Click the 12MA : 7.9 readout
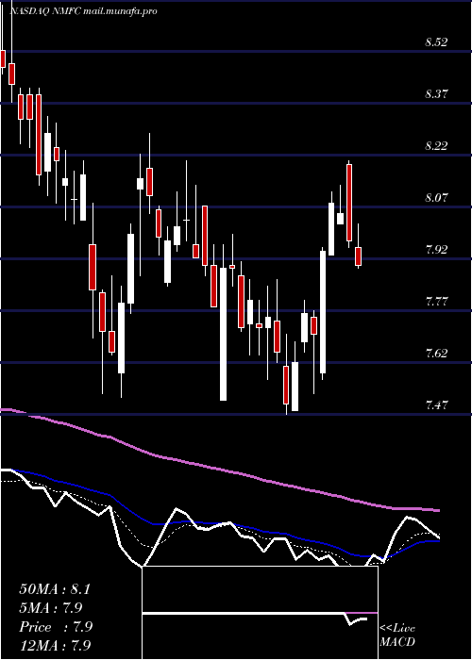Image resolution: width=472 pixels, height=660 pixels. point(55,646)
